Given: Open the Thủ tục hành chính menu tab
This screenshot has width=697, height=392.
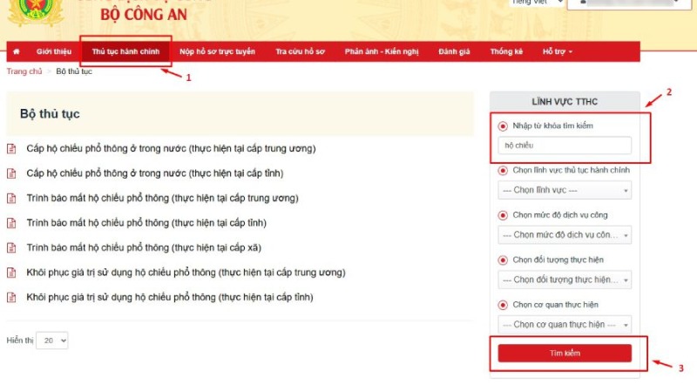Looking at the screenshot, I should tap(125, 52).
